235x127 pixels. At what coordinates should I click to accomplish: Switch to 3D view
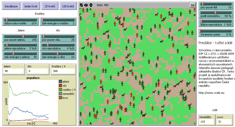(x=192, y=5)
